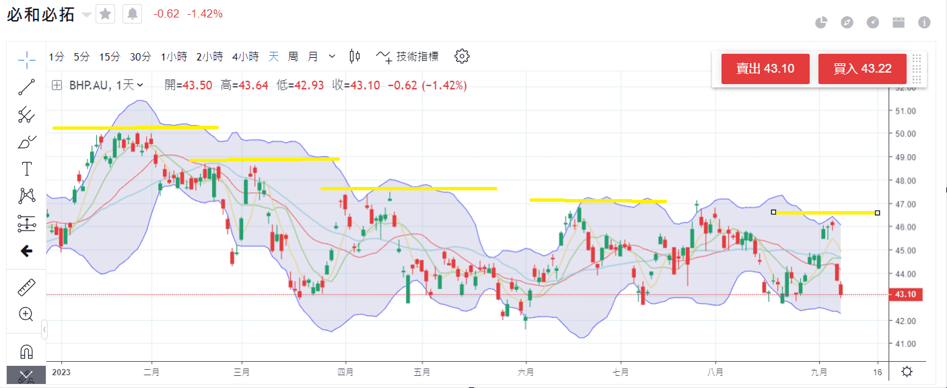Screen dimensions: 947x388
Task: Switch to the 4小時 timeframe
Action: 245,57
